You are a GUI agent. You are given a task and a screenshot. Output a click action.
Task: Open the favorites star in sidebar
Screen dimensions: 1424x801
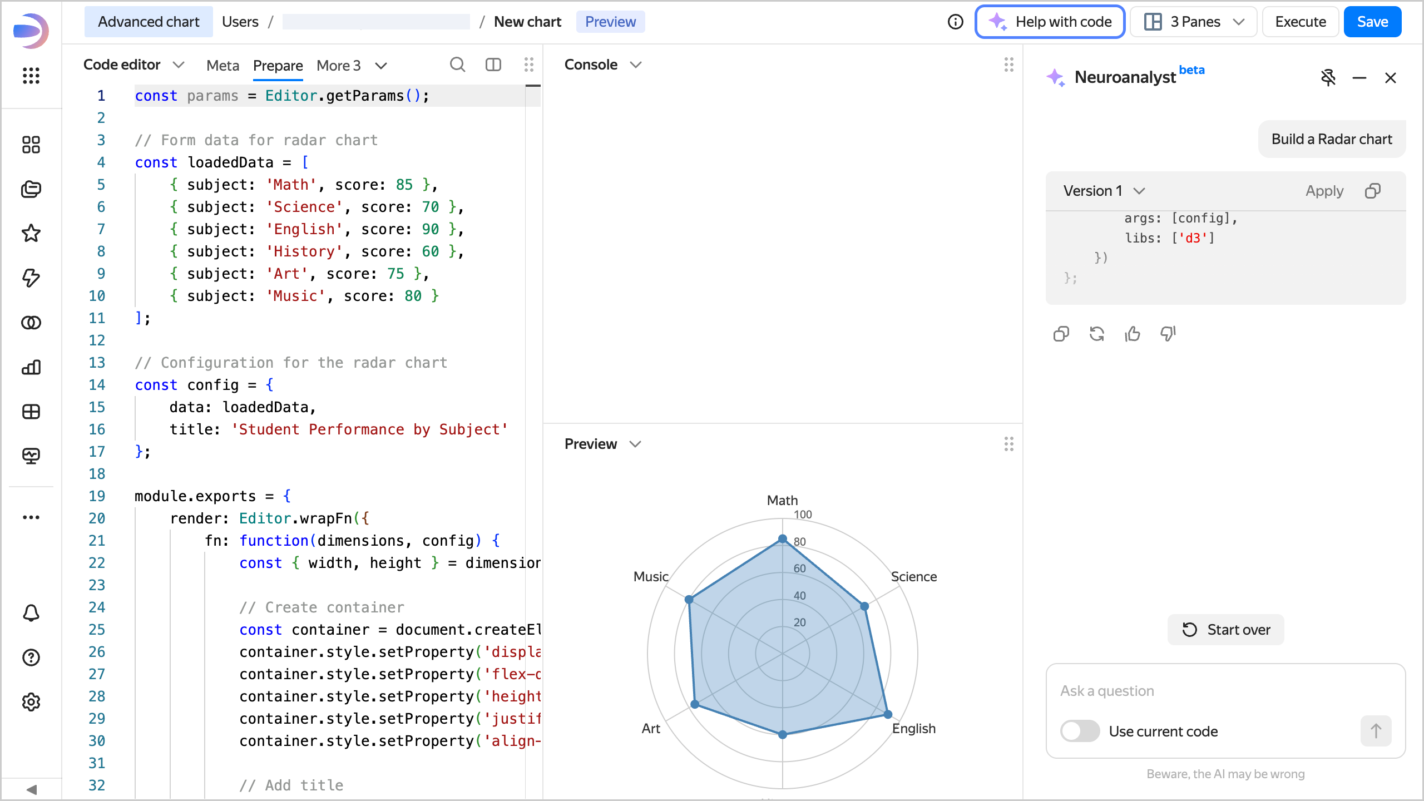point(31,233)
